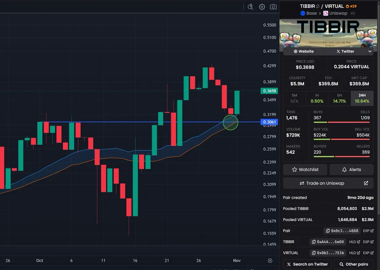
Task: Toggle the PRICE 0.2044 VIRTUAL box
Action: tap(351, 64)
